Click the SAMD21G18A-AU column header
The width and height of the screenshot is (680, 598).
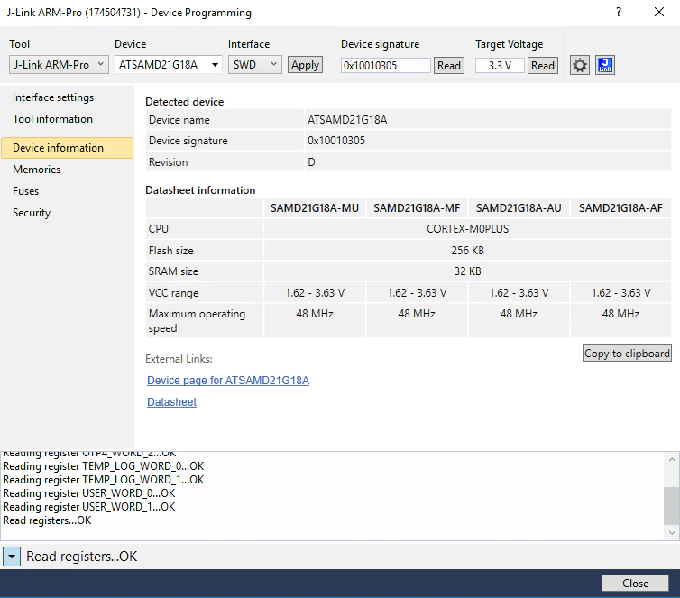[x=519, y=208]
